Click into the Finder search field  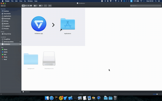[146, 6]
